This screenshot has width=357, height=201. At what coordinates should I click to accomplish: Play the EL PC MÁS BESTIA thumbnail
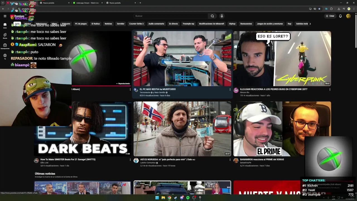pos(182,59)
